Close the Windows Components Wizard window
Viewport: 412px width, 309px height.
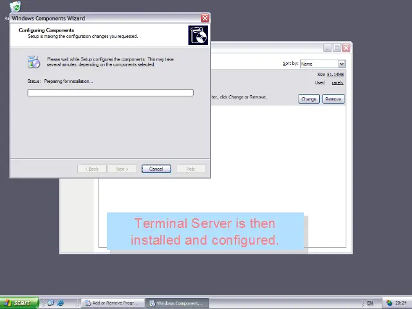point(205,18)
